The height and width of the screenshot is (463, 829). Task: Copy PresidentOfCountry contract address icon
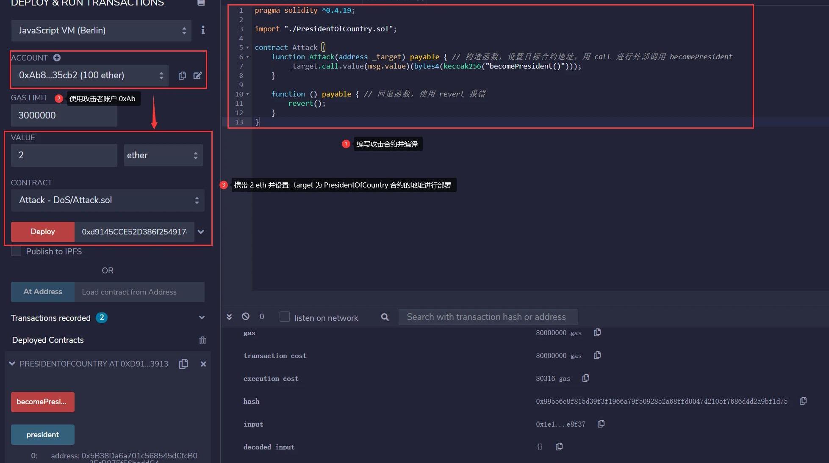183,364
